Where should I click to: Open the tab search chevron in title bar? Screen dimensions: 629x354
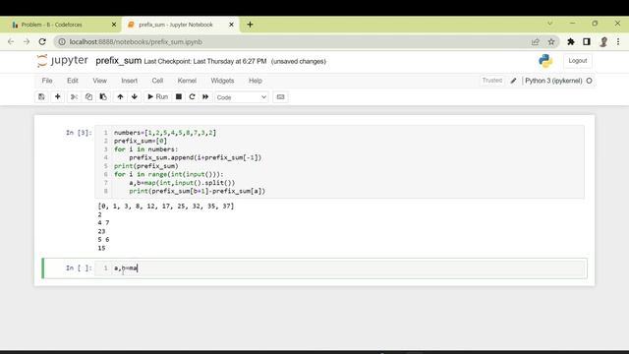(550, 24)
